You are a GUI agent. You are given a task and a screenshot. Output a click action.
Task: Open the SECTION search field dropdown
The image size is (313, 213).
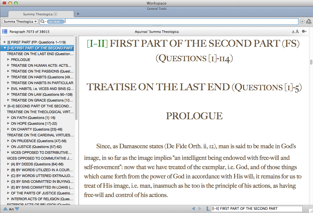[x=56, y=21]
